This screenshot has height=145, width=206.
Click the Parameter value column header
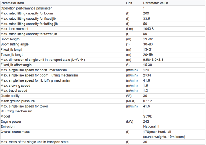click(155, 3)
